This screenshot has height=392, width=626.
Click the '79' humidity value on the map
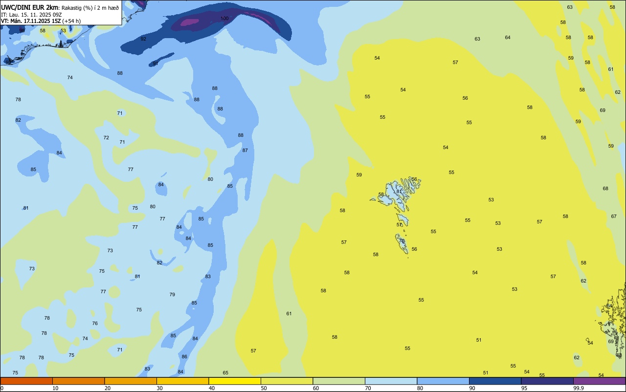click(x=172, y=295)
